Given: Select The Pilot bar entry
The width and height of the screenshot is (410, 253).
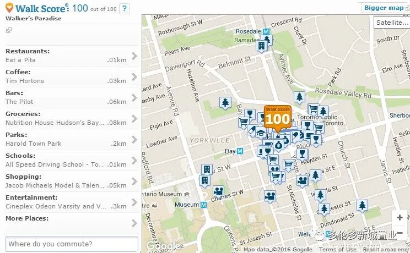Looking at the screenshot, I should tap(19, 102).
